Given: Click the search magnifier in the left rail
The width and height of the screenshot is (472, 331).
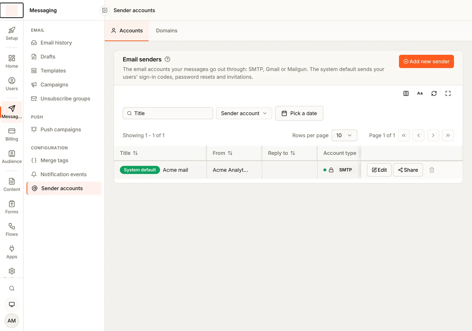Looking at the screenshot, I should tap(12, 288).
